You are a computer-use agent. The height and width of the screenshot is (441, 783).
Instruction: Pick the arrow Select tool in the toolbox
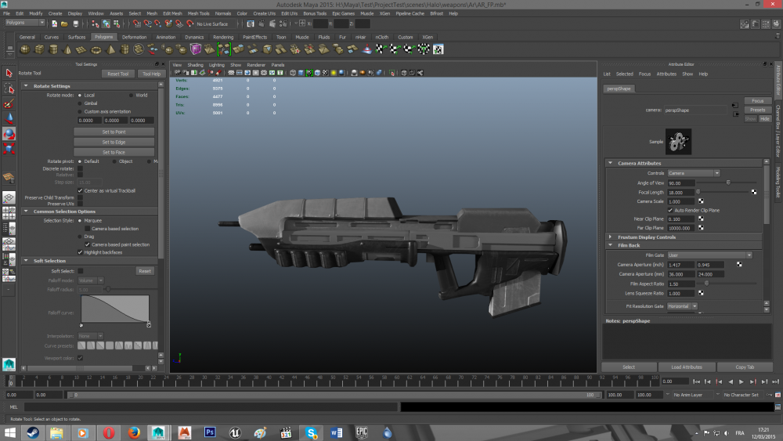coord(9,73)
